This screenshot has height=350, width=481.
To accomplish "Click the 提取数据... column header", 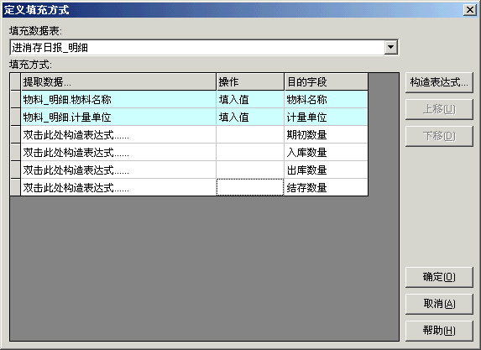I will pos(118,82).
